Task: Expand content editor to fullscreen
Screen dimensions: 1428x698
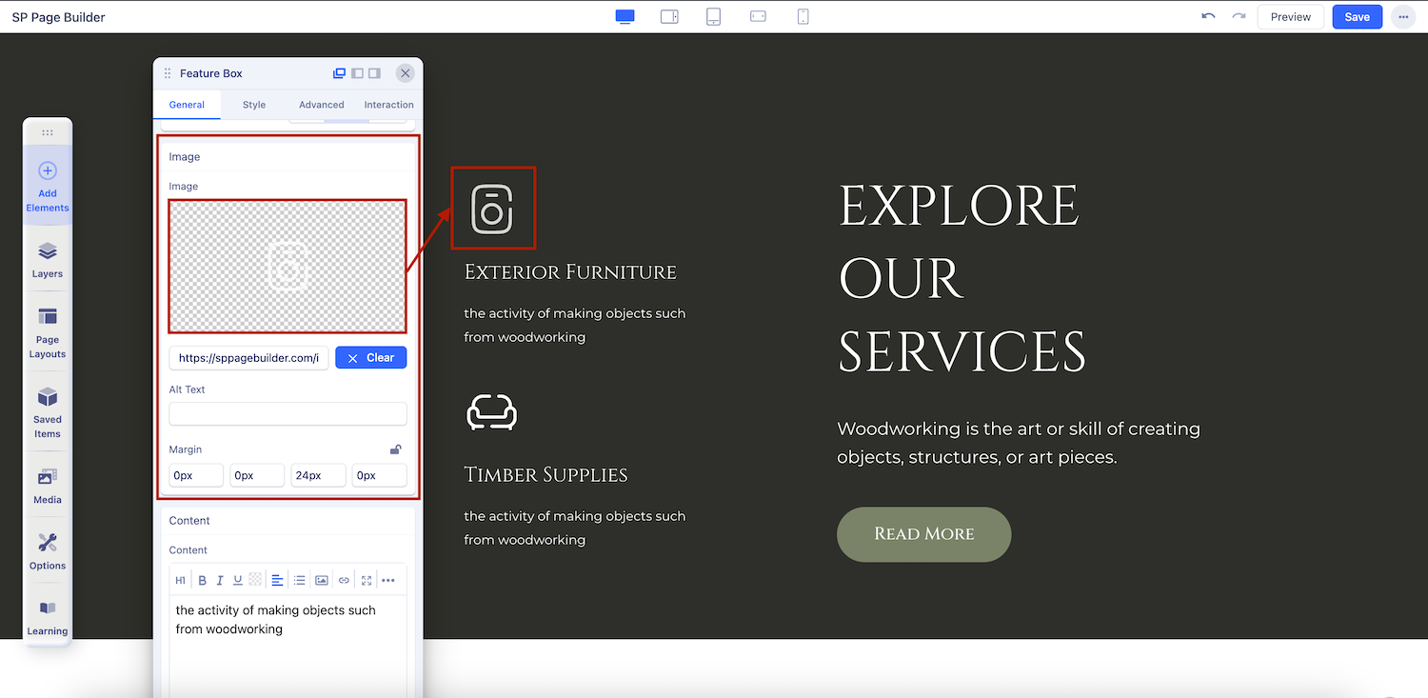Action: click(366, 580)
